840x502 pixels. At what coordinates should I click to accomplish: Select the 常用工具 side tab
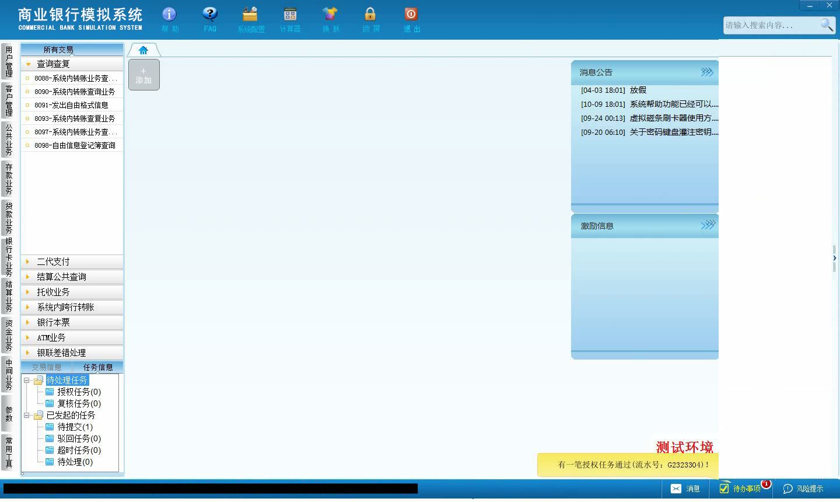tap(8, 452)
